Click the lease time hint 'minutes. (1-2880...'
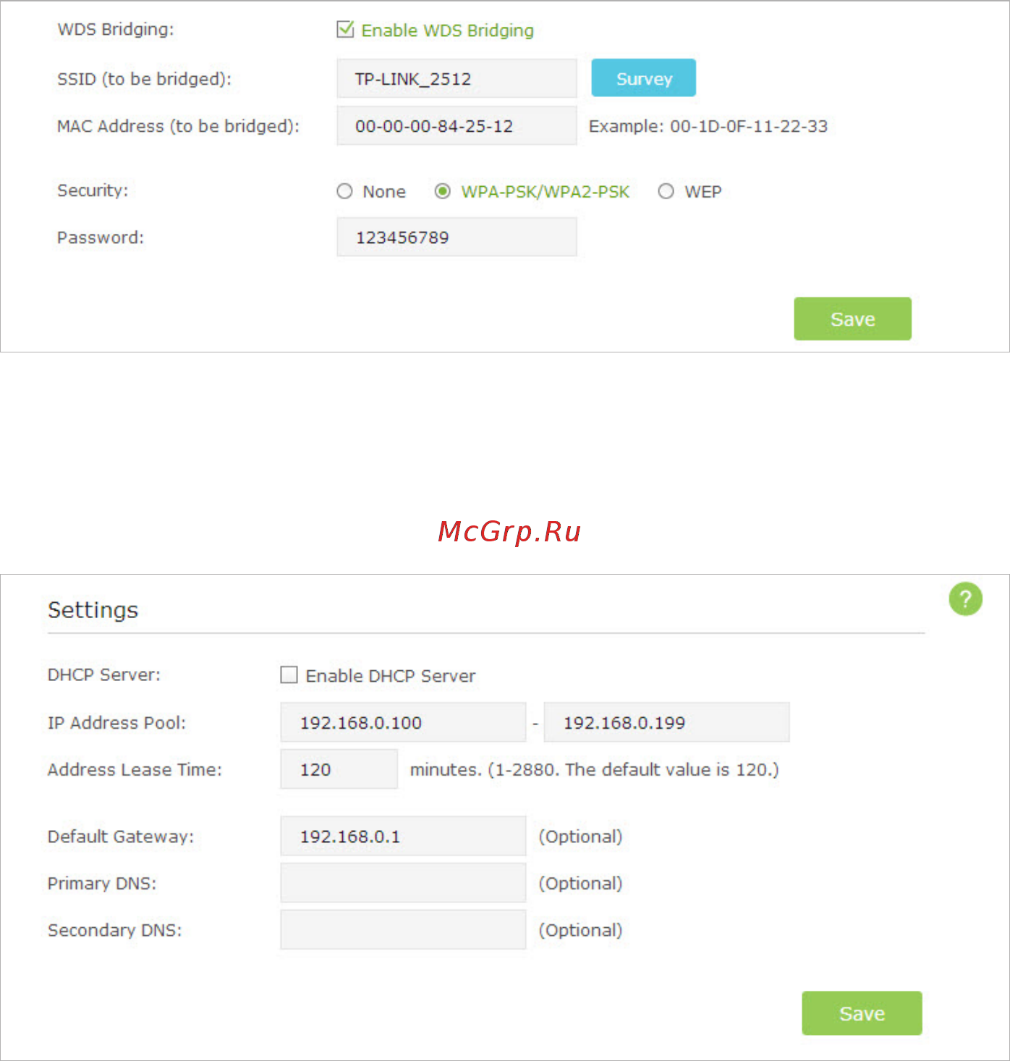 click(595, 769)
